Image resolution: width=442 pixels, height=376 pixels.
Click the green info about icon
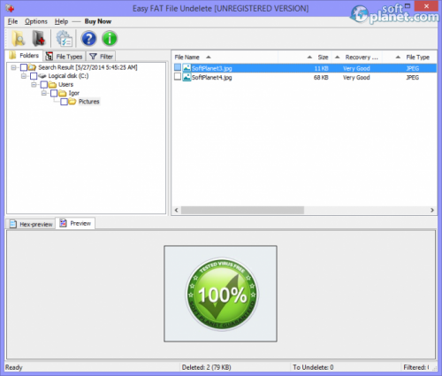pyautogui.click(x=110, y=39)
